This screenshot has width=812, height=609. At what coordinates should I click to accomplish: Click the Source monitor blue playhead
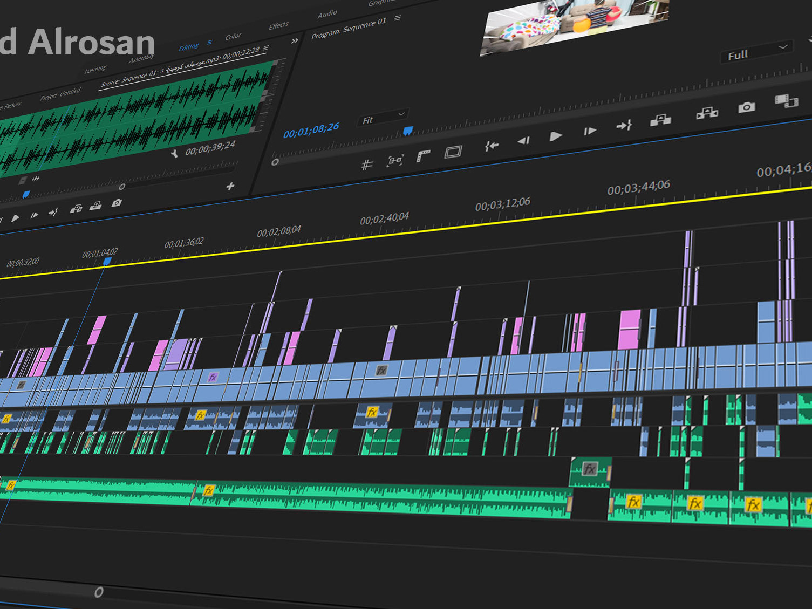(26, 195)
